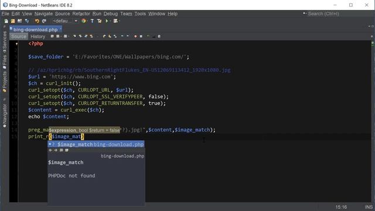Viewport: 375px width, 211px height.
Task: Click the 15:16 cursor position indicator
Action: [341, 207]
